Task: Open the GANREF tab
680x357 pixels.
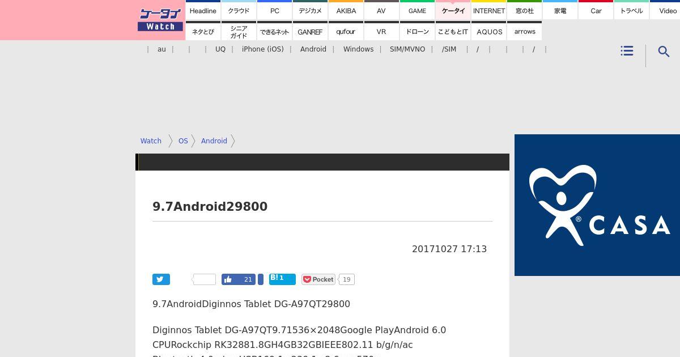Action: pyautogui.click(x=310, y=32)
